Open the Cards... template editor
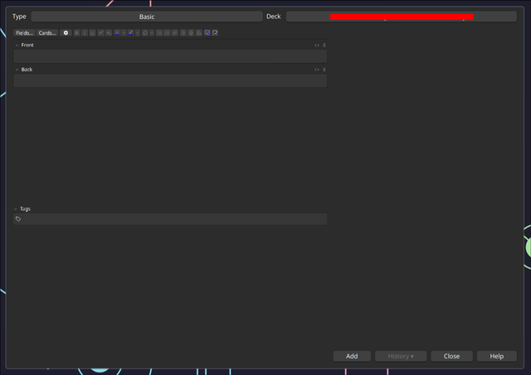 (47, 33)
